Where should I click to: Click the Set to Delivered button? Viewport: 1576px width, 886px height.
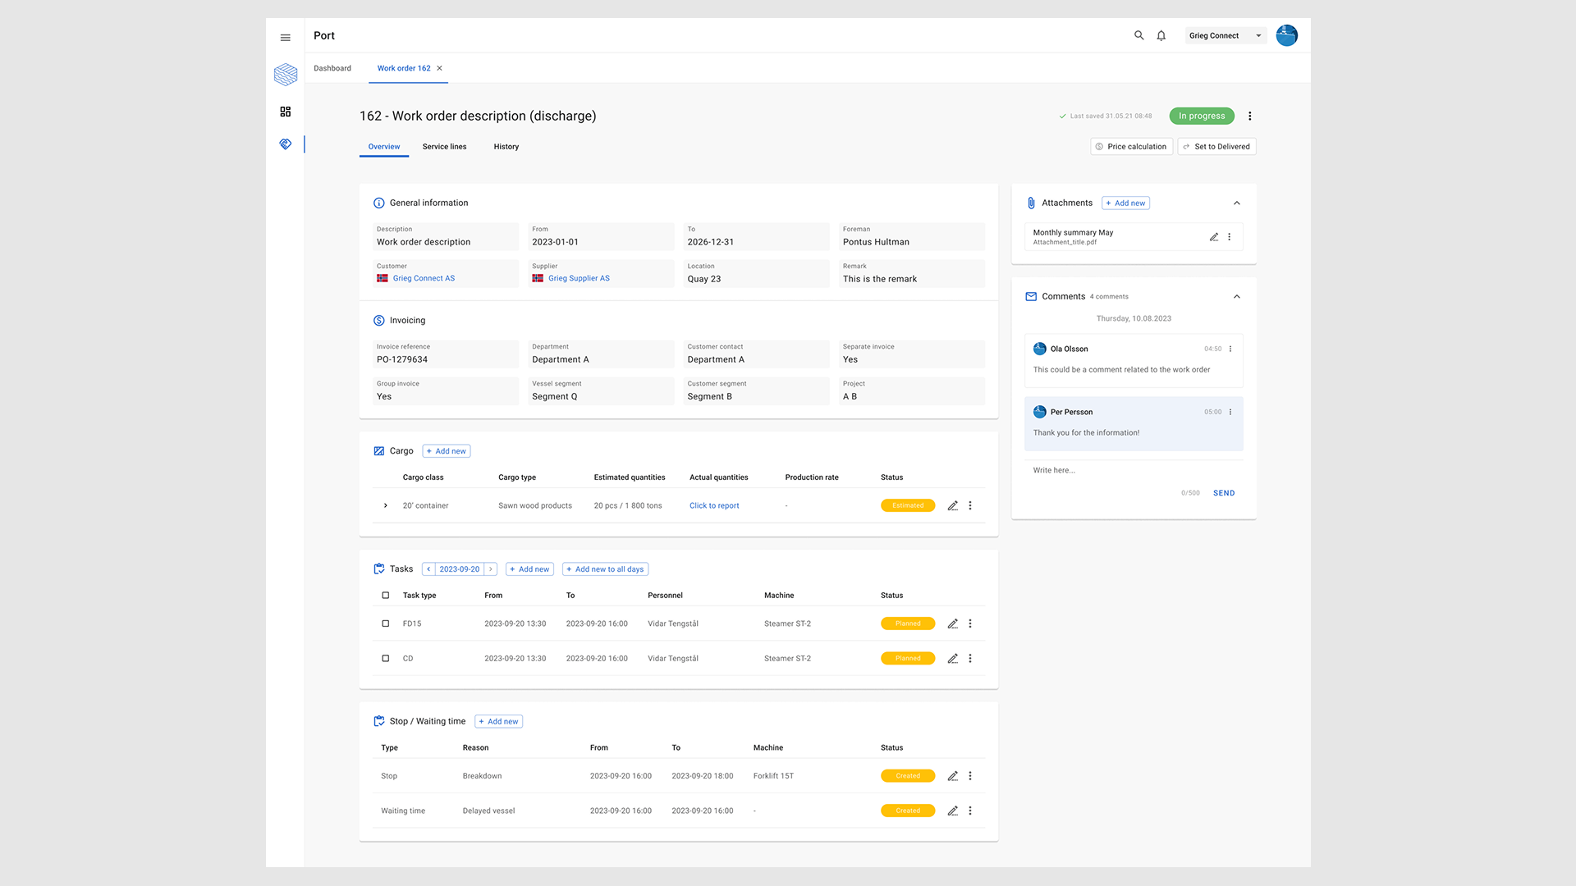coord(1216,147)
